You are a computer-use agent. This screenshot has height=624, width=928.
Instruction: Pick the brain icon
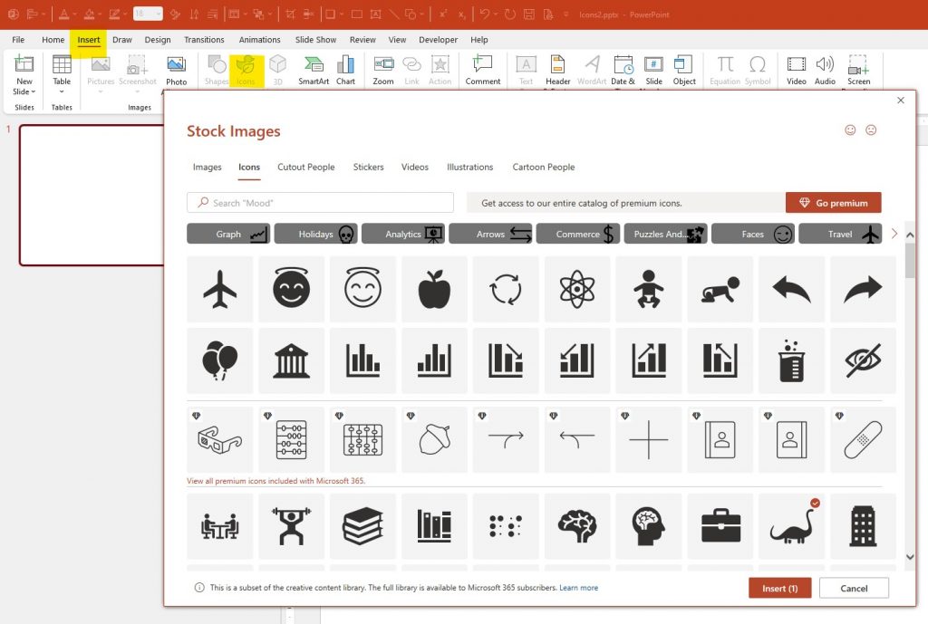pos(577,526)
